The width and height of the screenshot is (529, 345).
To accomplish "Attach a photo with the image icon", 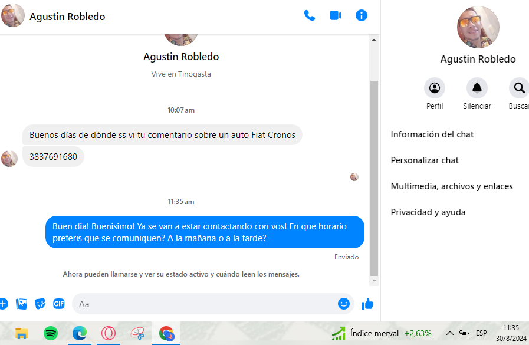I will [21, 304].
